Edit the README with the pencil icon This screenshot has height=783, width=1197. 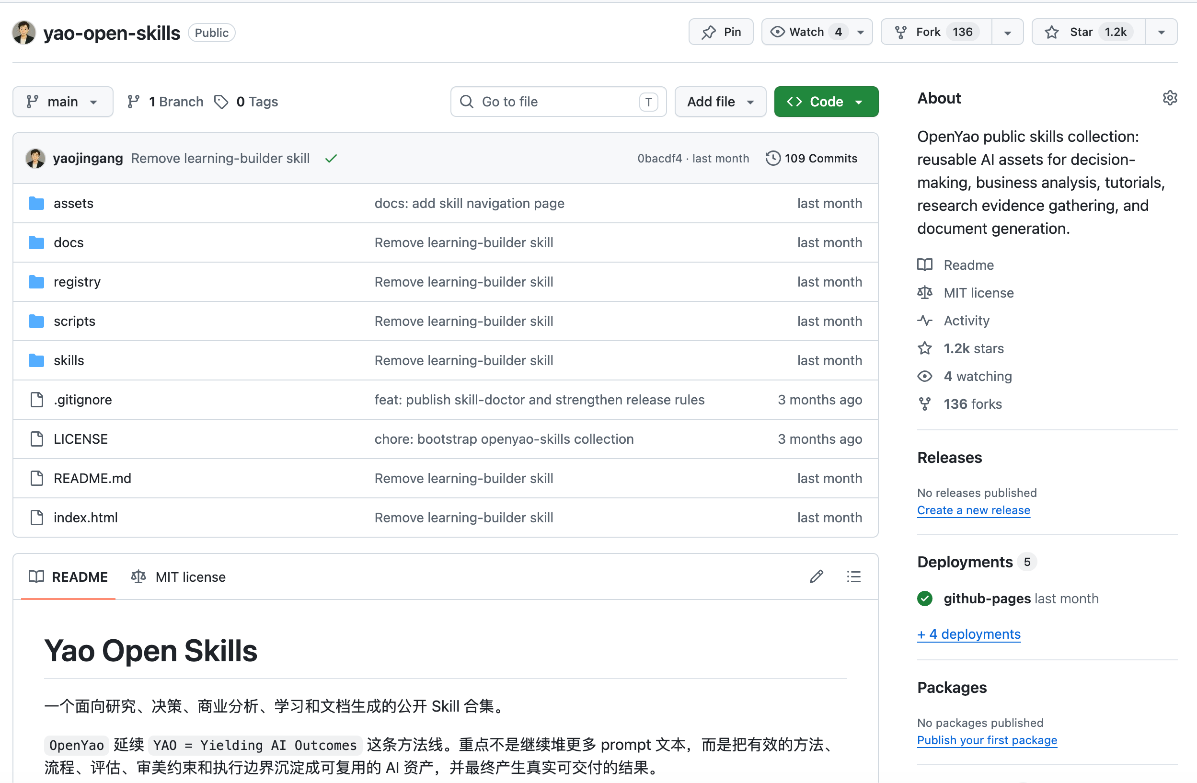tap(816, 576)
